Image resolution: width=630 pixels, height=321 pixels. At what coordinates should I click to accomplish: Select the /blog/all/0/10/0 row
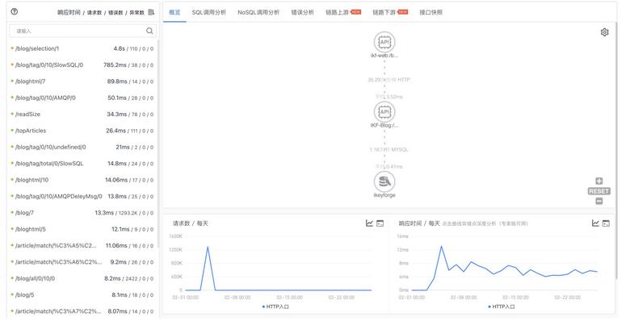pos(82,278)
